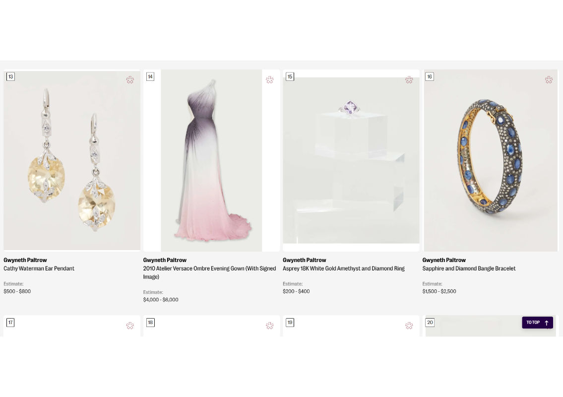Open the ombre evening gown photo

point(211,160)
